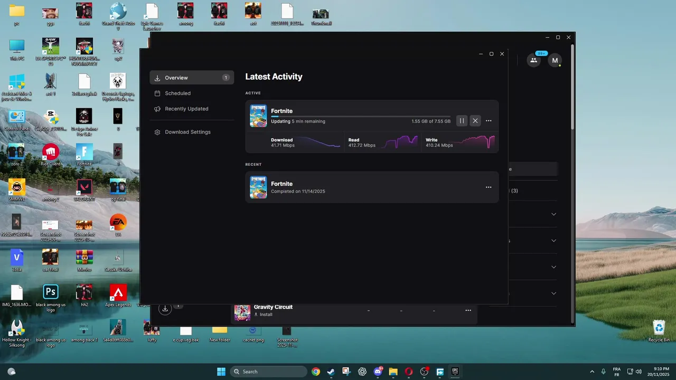Open the EA desktop shortcut
The width and height of the screenshot is (676, 380).
point(118,225)
